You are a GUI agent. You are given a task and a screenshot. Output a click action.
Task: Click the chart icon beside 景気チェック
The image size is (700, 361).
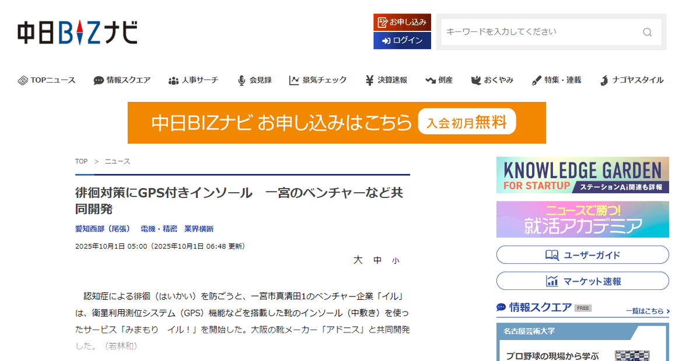point(294,80)
